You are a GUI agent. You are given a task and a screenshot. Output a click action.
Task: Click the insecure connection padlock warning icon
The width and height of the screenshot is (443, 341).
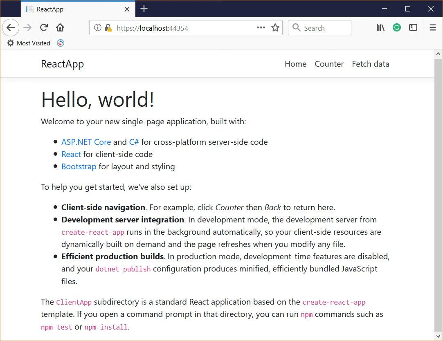tap(108, 28)
